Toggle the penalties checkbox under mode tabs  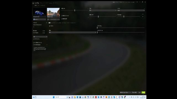coord(50,26)
